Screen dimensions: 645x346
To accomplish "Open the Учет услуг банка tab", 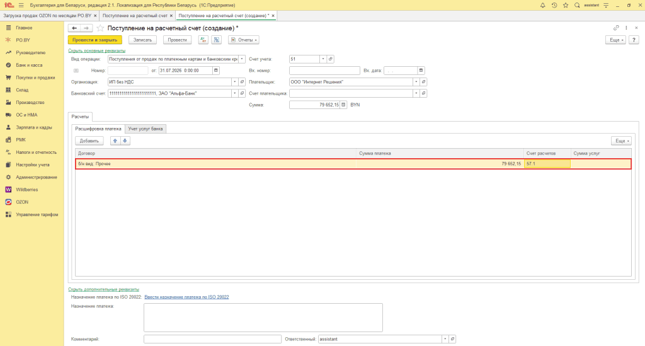I will [x=146, y=129].
